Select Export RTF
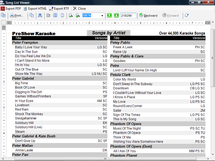 [59, 8]
